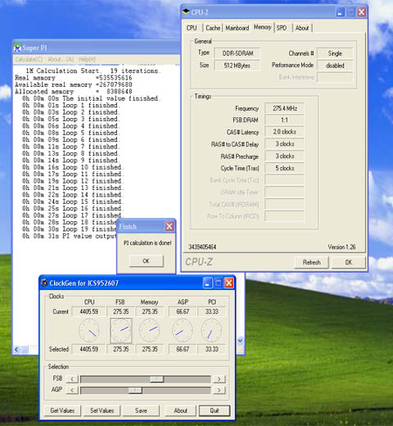Click the FSB slider thumb in ClockGen
This screenshot has width=393, height=426.
(x=157, y=379)
